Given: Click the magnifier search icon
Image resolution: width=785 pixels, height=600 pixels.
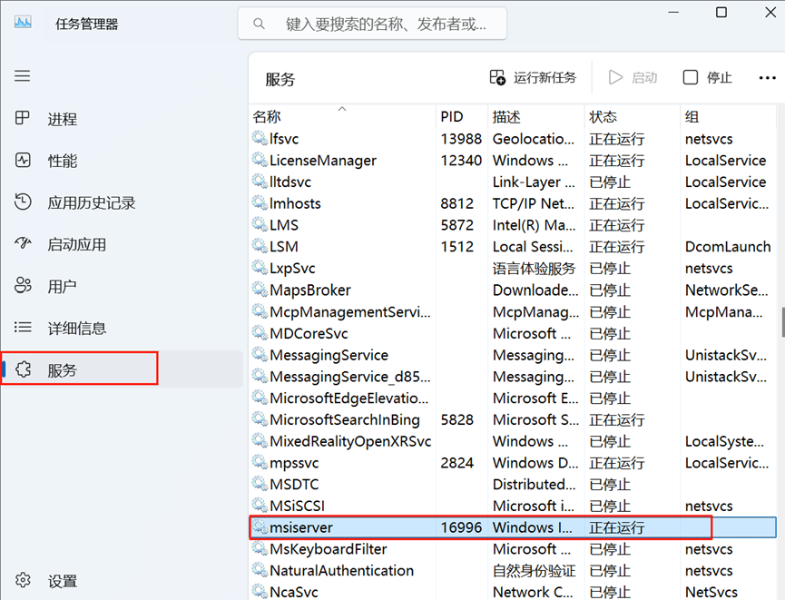Looking at the screenshot, I should 259,24.
